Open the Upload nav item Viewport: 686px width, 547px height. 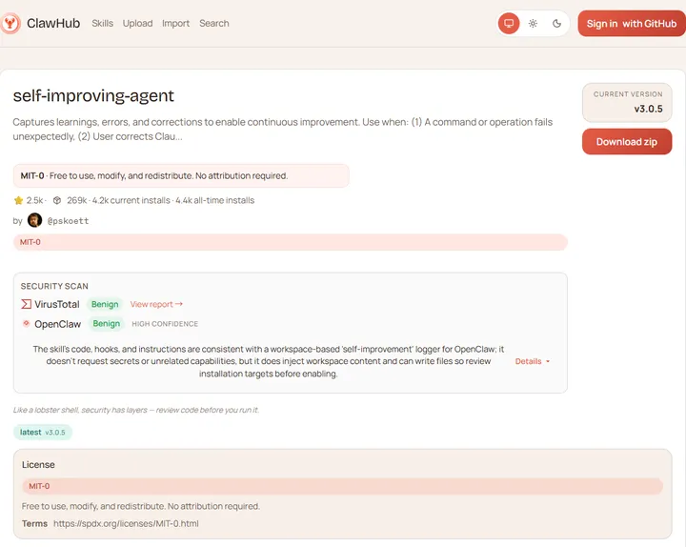pyautogui.click(x=137, y=23)
